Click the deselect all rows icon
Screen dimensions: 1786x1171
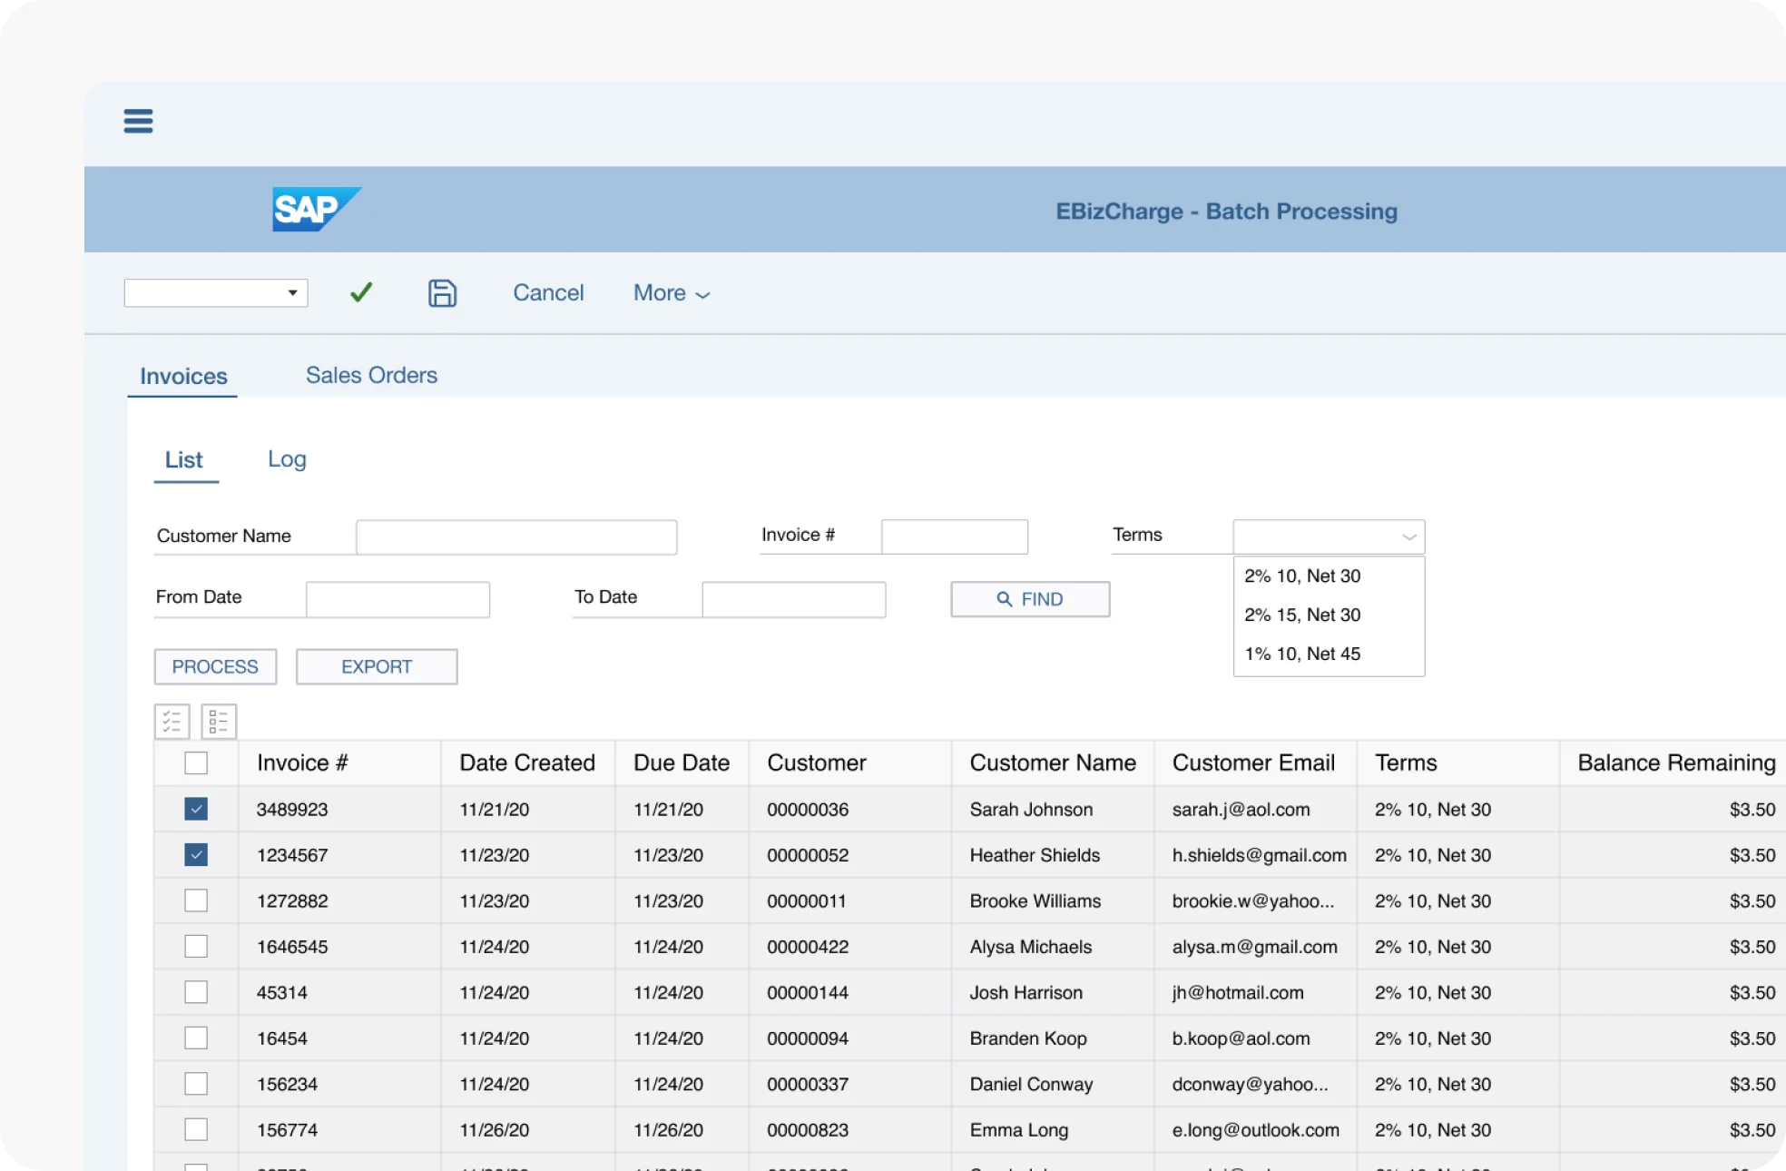(x=219, y=722)
